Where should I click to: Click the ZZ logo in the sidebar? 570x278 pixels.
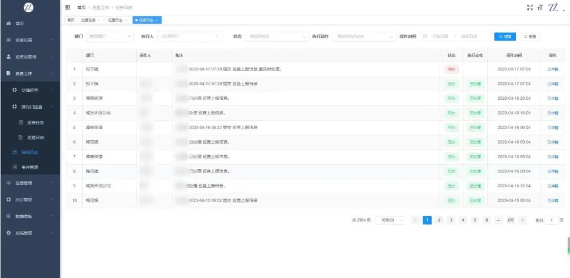[28, 7]
